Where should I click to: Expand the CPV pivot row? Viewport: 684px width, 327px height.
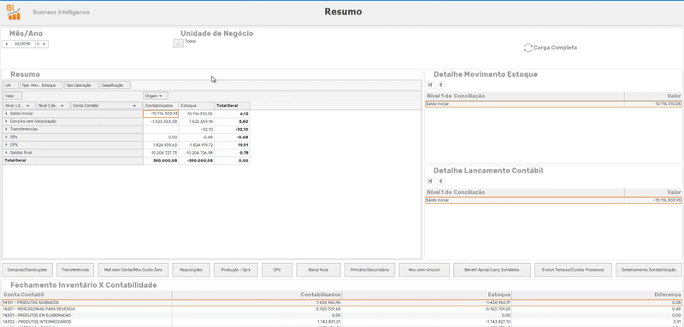click(x=6, y=144)
